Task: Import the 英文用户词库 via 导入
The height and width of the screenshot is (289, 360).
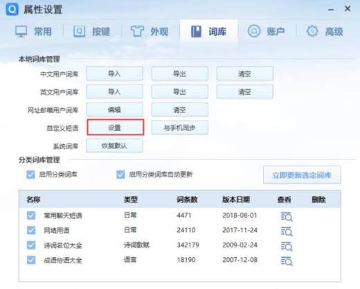Action: 115,91
